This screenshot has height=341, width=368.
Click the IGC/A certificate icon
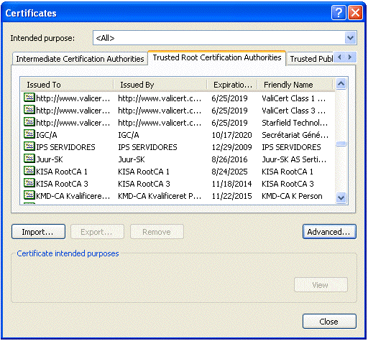tap(29, 134)
